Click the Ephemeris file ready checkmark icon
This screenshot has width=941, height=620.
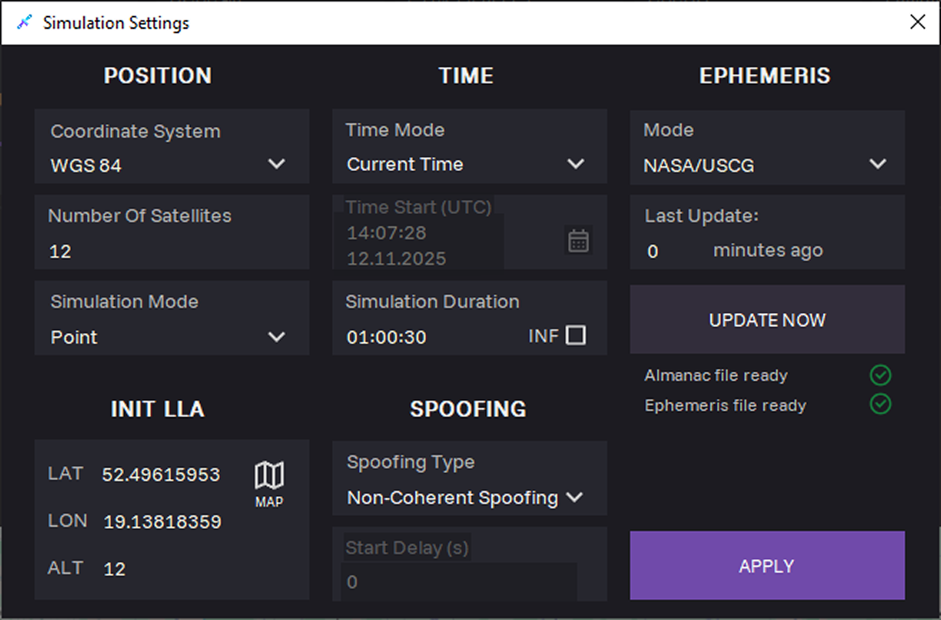pos(880,405)
